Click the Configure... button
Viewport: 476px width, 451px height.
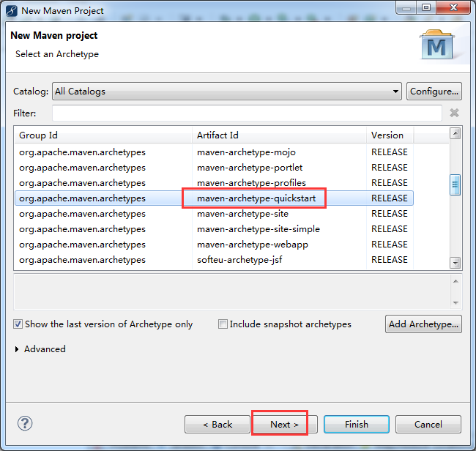click(434, 91)
